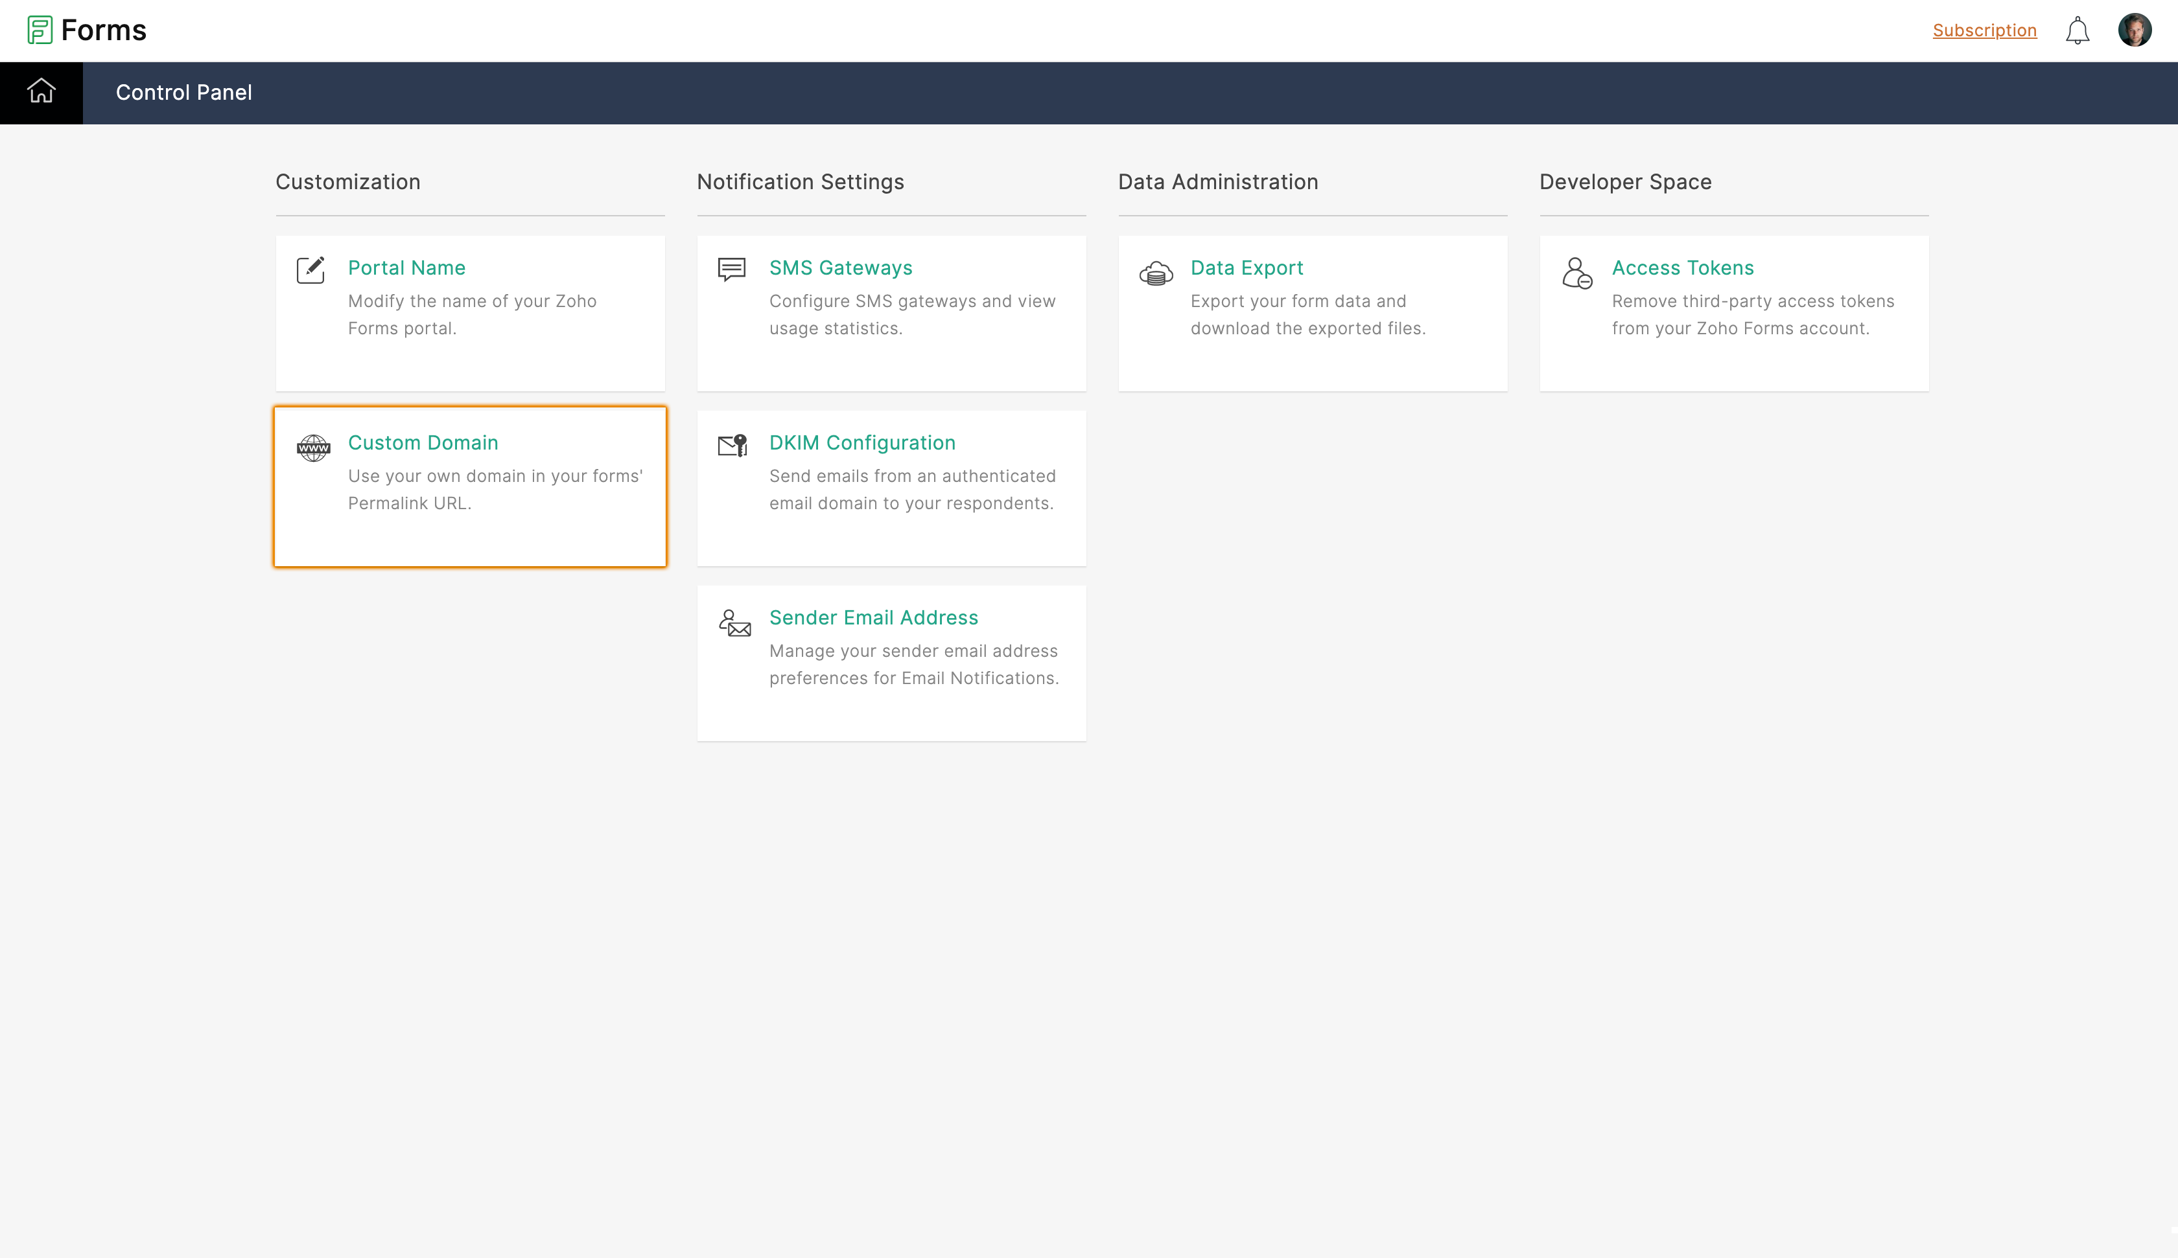Click the SMS Gateways chat bubble icon
This screenshot has width=2178, height=1258.
[x=731, y=269]
